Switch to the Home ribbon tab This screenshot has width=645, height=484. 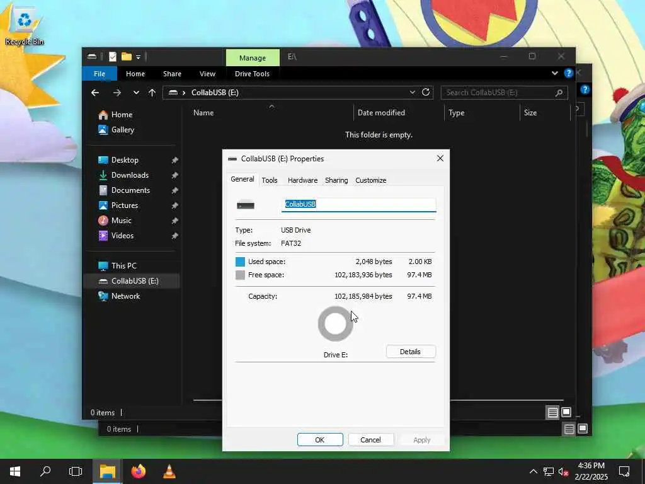click(x=135, y=74)
